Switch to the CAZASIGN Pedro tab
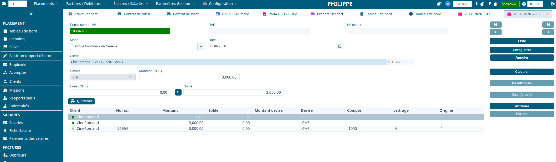This screenshot has width=556, height=162. point(232,14)
